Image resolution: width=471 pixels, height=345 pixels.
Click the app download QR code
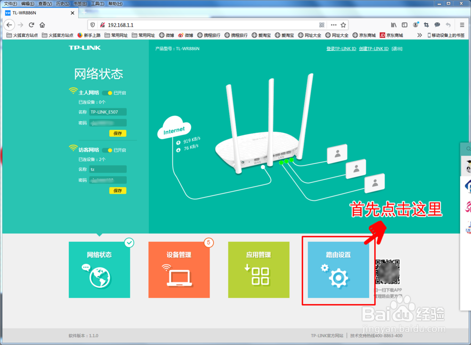click(x=388, y=271)
